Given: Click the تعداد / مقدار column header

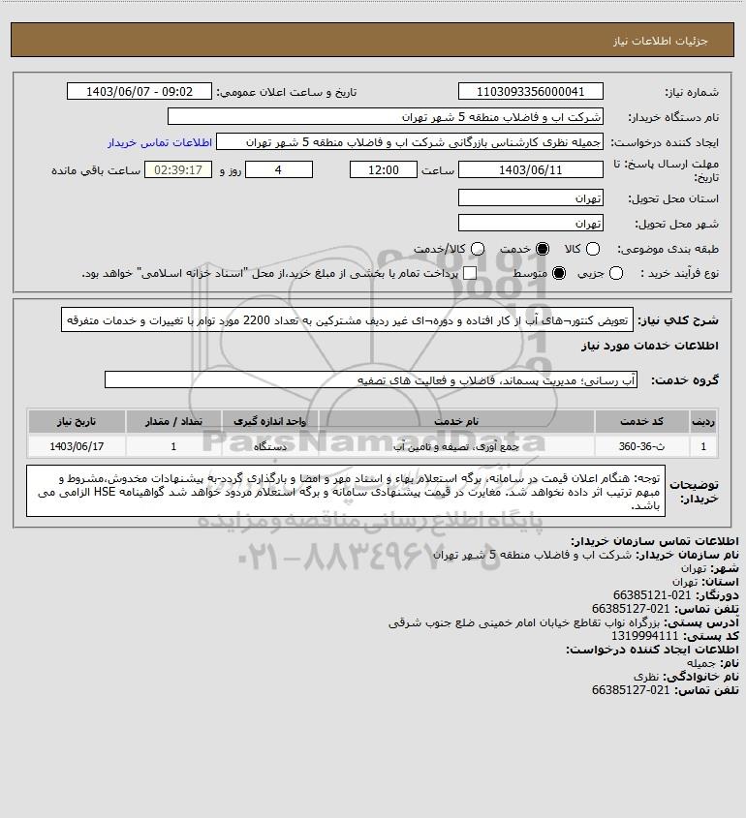Looking at the screenshot, I should click(173, 421).
